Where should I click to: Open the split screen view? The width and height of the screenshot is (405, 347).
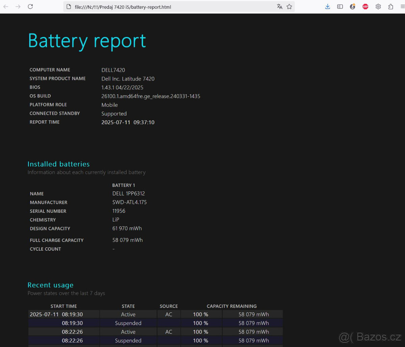tap(340, 6)
